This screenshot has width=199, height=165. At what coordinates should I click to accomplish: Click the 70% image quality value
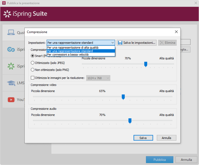tap(128, 58)
